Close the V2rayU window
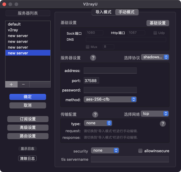The image size is (181, 172). click(4, 4)
